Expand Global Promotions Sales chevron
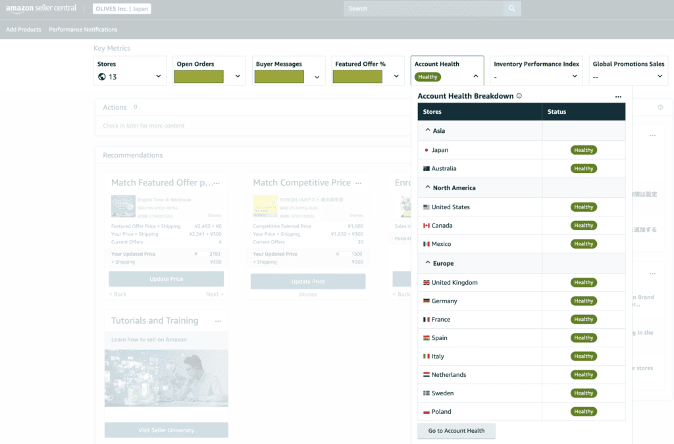 [x=660, y=76]
